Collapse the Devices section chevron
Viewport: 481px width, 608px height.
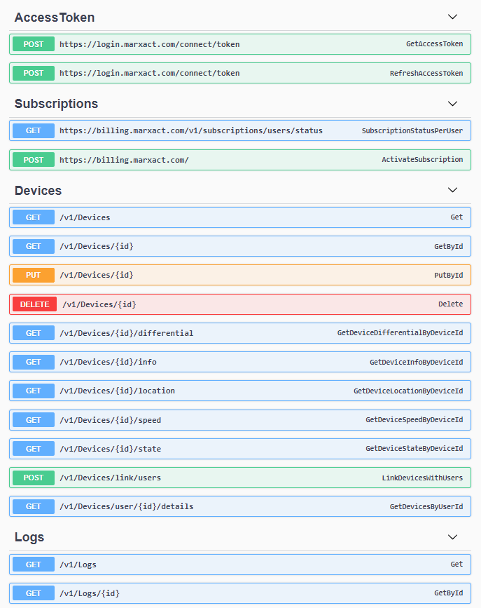coord(452,190)
